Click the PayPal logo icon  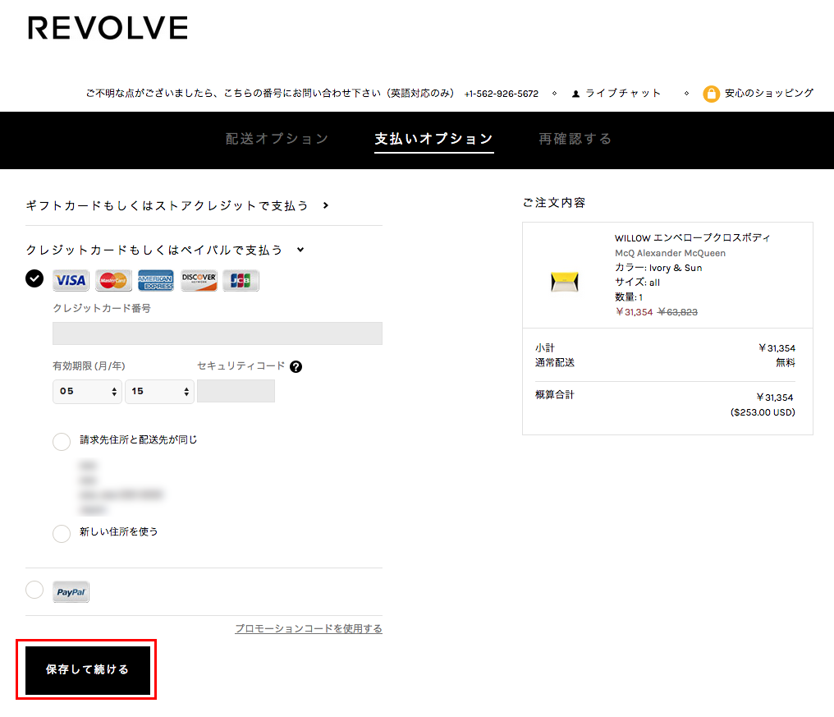(71, 592)
